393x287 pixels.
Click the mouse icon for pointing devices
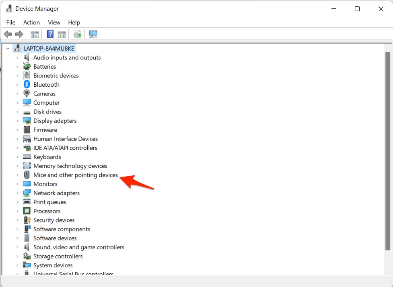click(27, 175)
